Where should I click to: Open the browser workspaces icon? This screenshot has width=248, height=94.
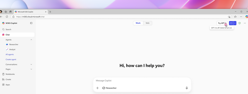point(6,12)
